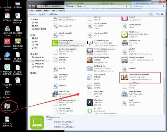Screen dimensions: 167x132
Task: Select the POSClient.exe green G icon
Action: pyautogui.click(x=124, y=34)
